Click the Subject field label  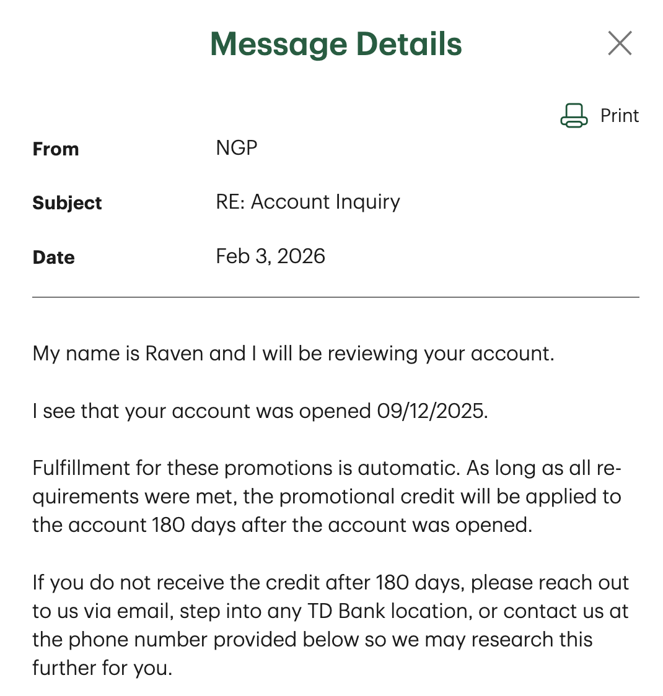coord(67,203)
